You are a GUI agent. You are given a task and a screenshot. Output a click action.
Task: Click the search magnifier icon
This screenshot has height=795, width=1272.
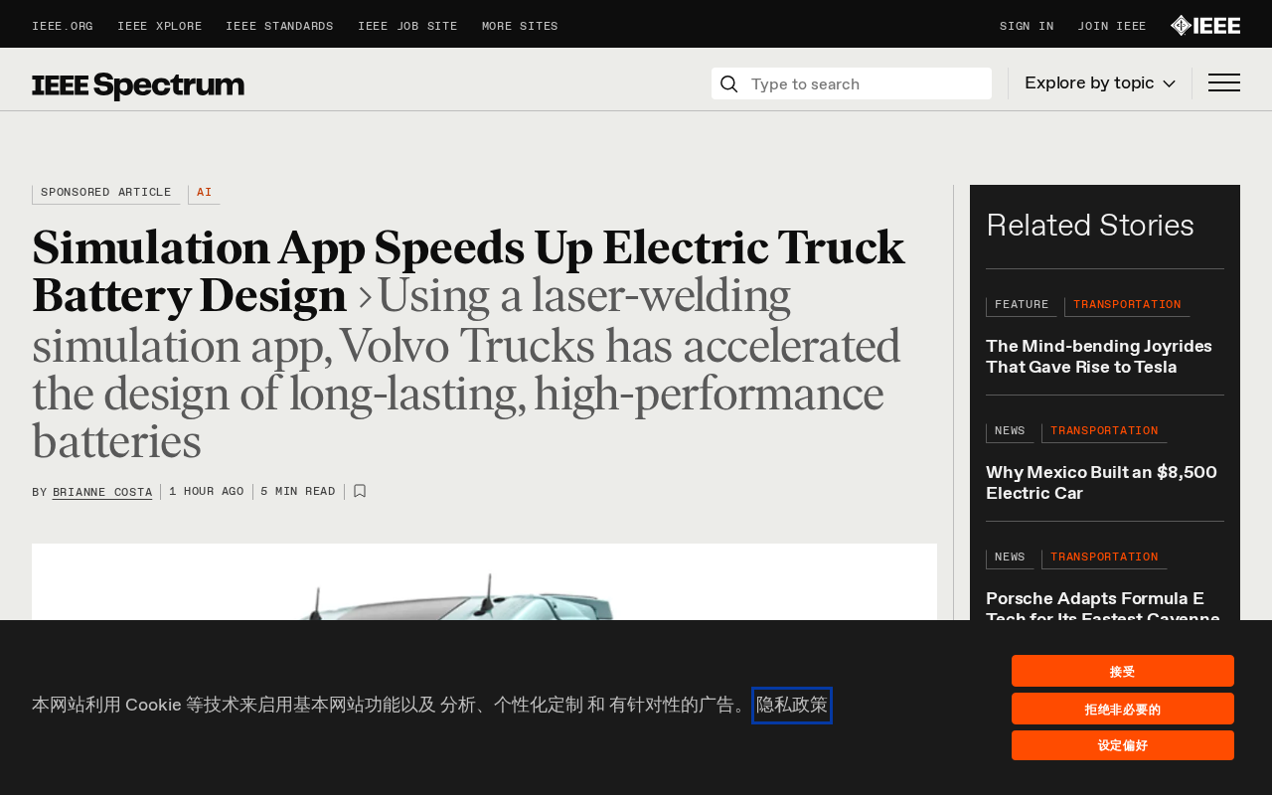[x=728, y=83]
